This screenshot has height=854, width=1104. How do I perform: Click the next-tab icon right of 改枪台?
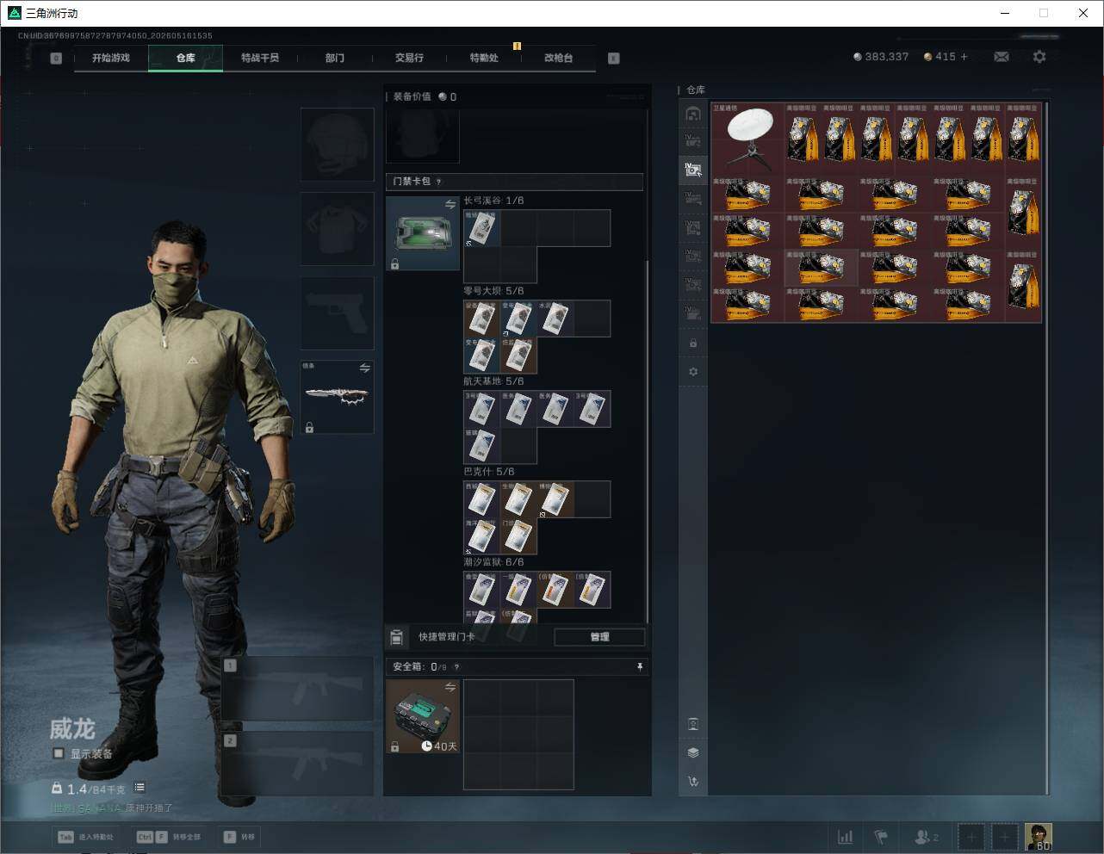pyautogui.click(x=614, y=59)
